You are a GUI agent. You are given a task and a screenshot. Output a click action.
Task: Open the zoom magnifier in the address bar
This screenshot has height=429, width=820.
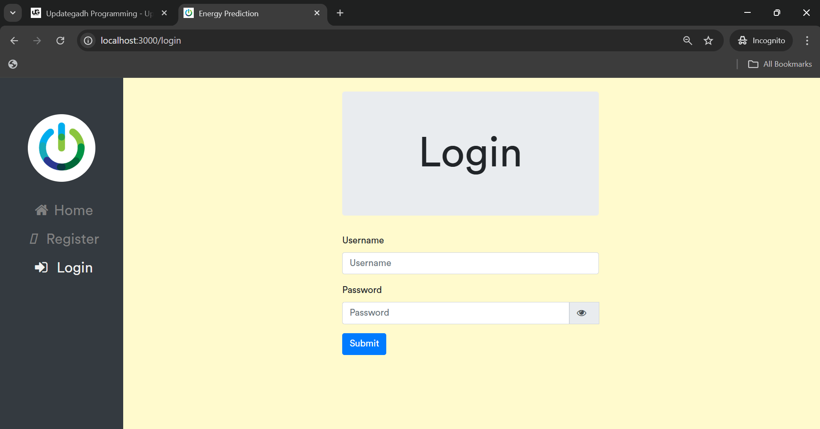pos(687,41)
